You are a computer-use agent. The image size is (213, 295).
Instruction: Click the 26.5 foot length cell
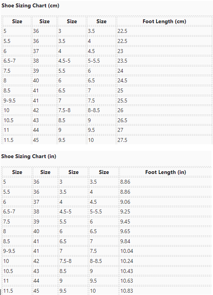[164, 120]
